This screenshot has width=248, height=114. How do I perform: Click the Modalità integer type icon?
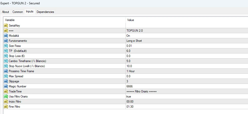(6, 36)
